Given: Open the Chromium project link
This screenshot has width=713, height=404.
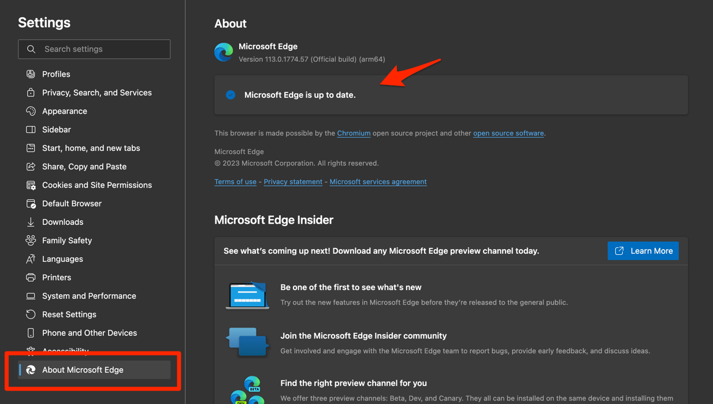Looking at the screenshot, I should 354,133.
